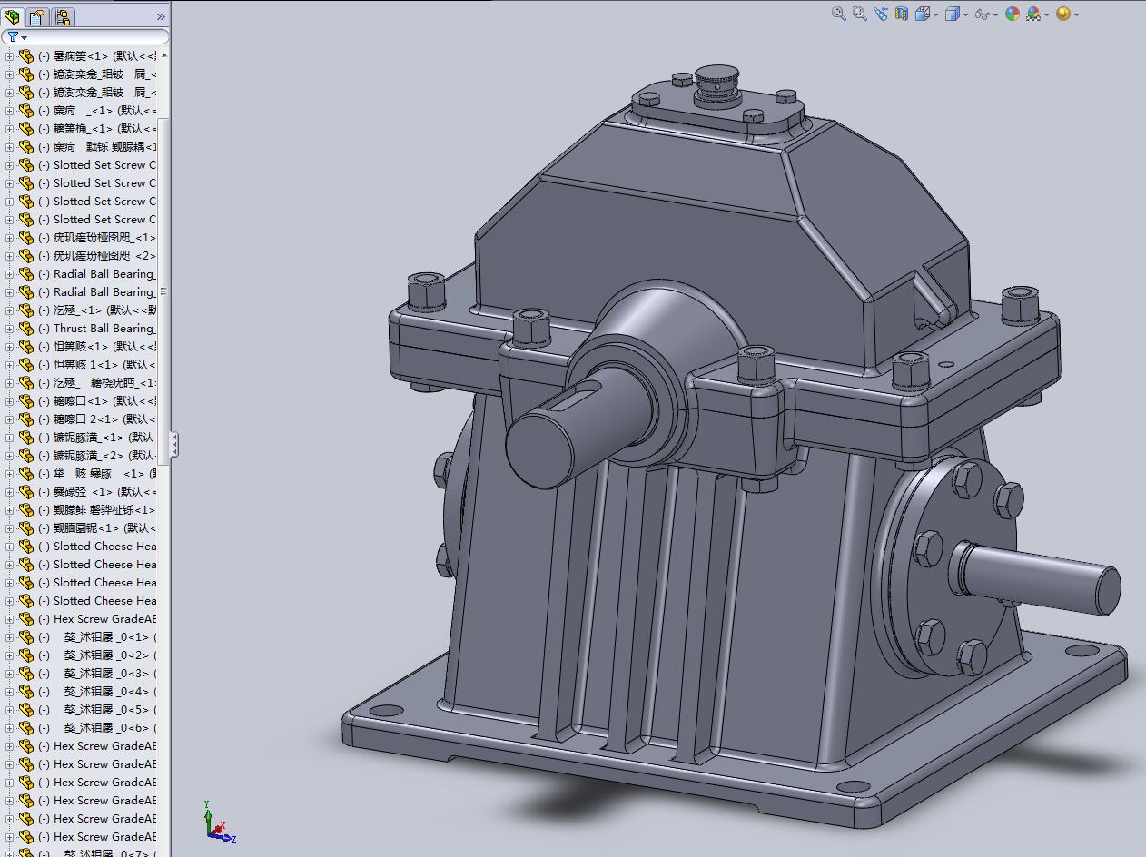Click the double-chevron to show more panel tabs
1146x857 pixels.
click(x=161, y=16)
